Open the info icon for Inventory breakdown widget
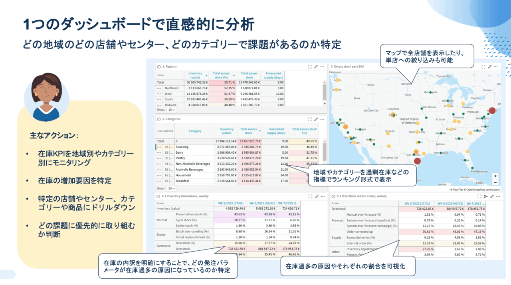 click(159, 196)
